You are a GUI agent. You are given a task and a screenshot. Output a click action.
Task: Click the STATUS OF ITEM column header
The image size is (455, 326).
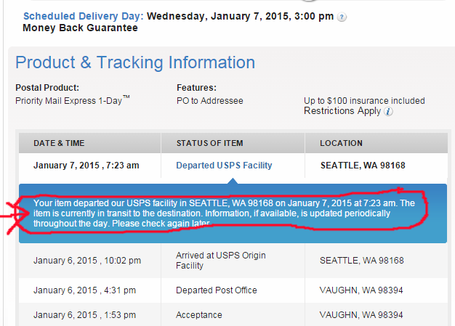coord(209,143)
